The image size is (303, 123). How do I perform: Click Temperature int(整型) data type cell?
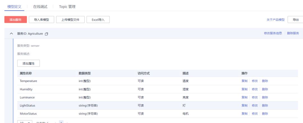pyautogui.click(x=85, y=81)
